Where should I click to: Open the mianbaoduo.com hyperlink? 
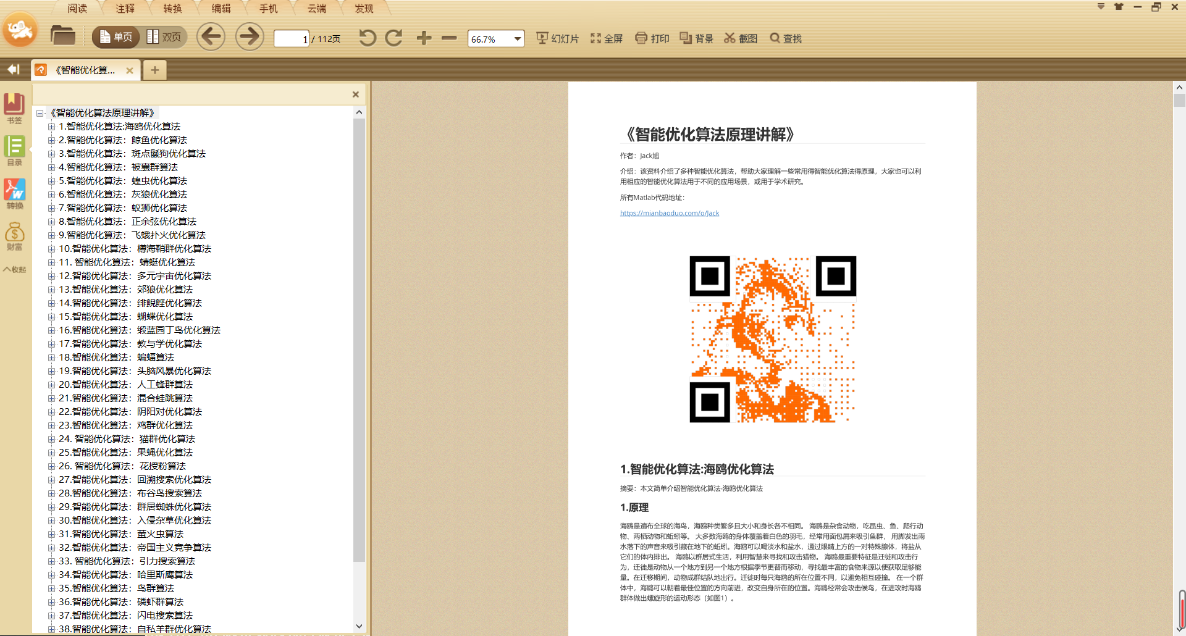coord(669,213)
